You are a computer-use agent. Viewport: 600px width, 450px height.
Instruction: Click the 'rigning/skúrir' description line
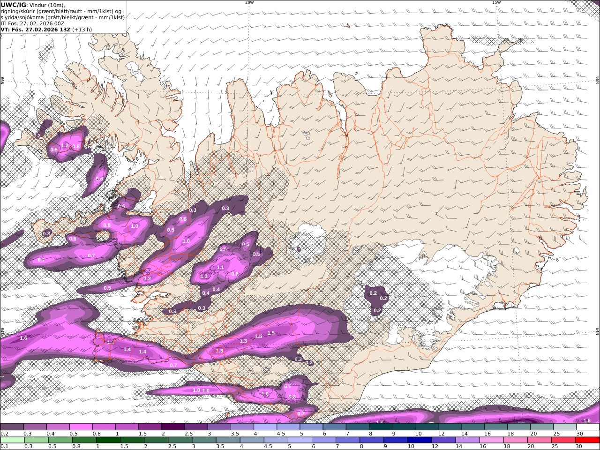(61, 11)
